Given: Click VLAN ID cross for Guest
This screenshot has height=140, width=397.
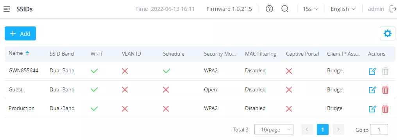Looking at the screenshot, I should tap(125, 90).
